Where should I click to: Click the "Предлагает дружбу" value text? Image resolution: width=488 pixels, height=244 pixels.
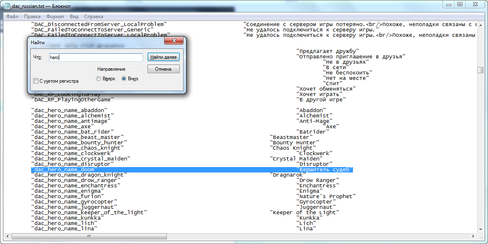click(328, 51)
